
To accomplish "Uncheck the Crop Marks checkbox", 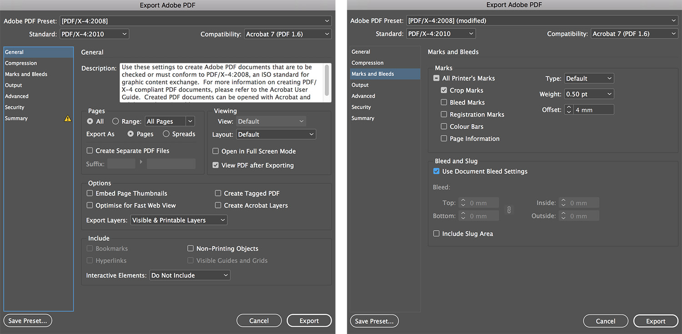I will tap(444, 90).
